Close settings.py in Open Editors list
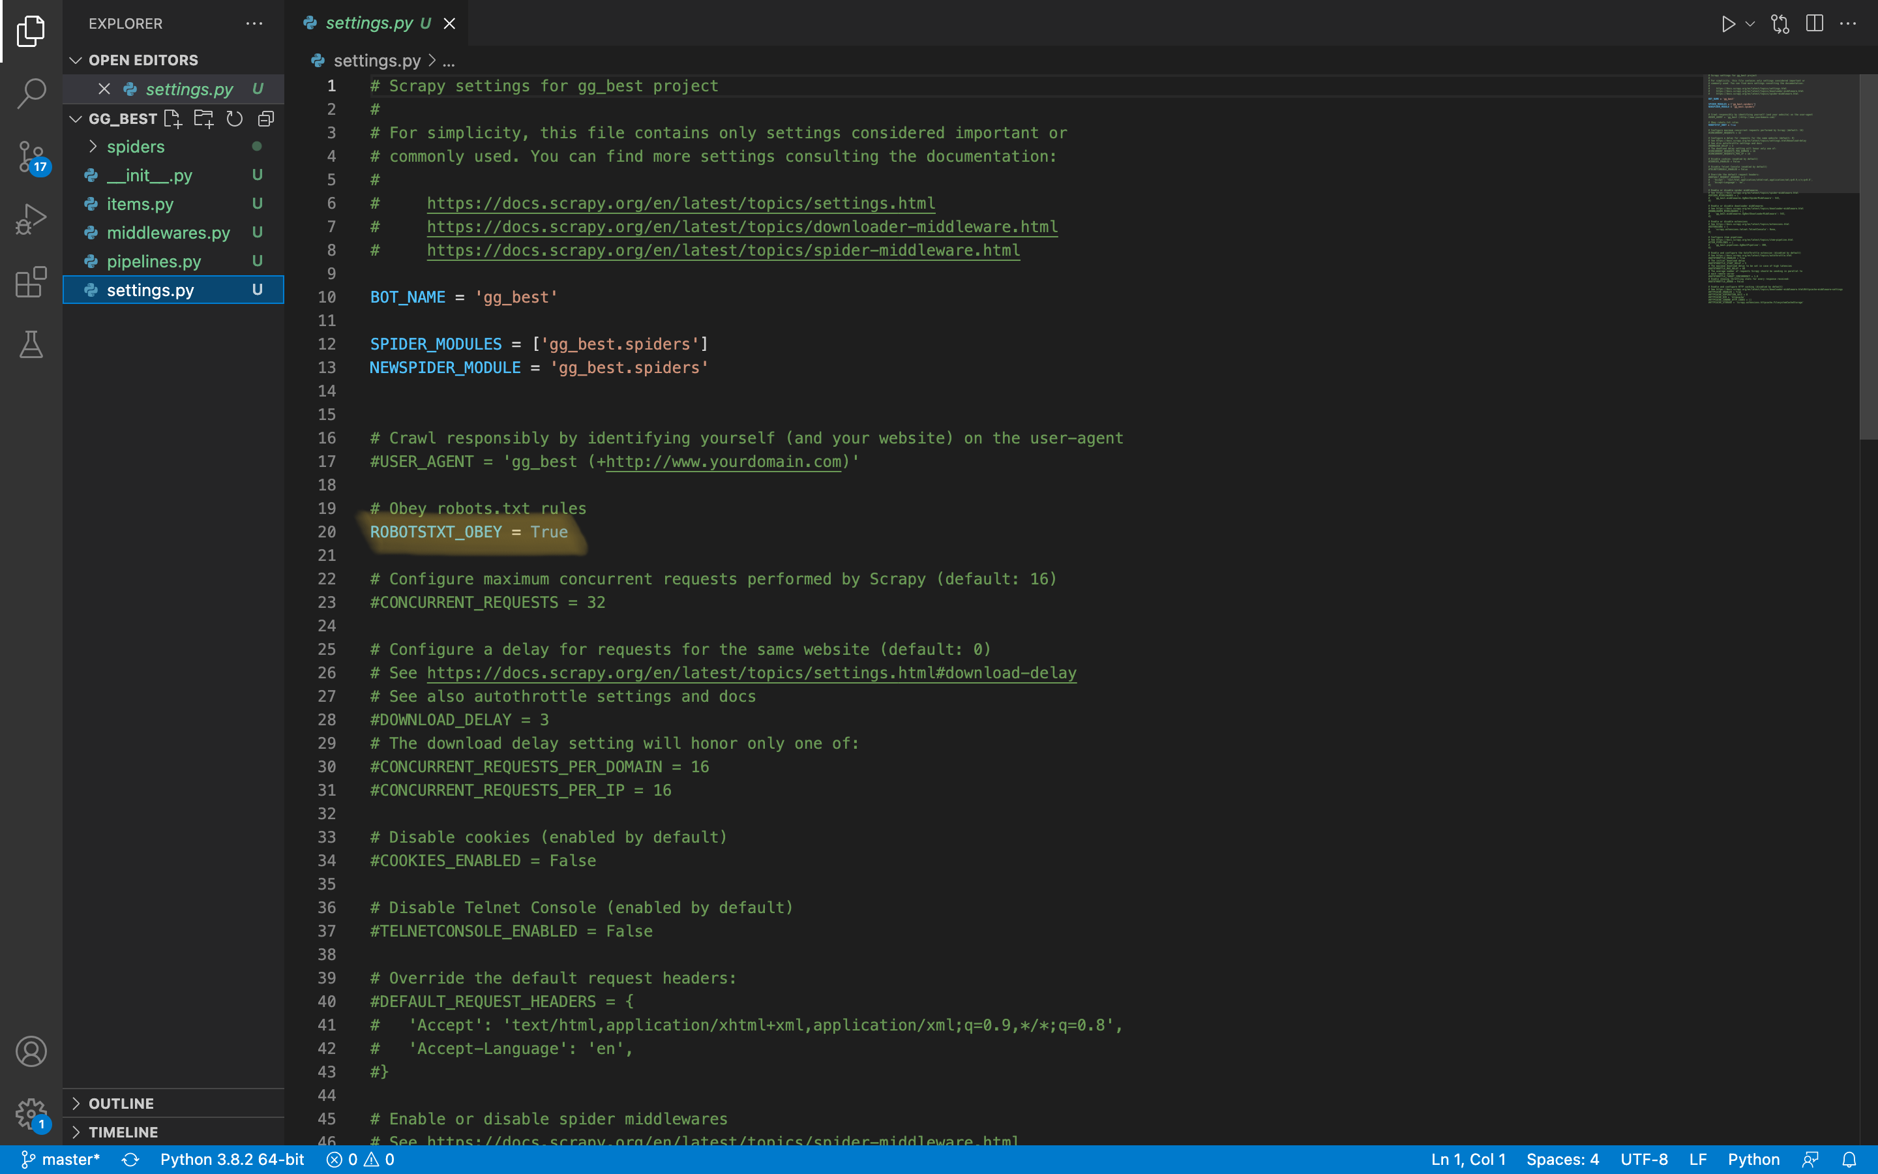This screenshot has height=1174, width=1878. (x=104, y=89)
